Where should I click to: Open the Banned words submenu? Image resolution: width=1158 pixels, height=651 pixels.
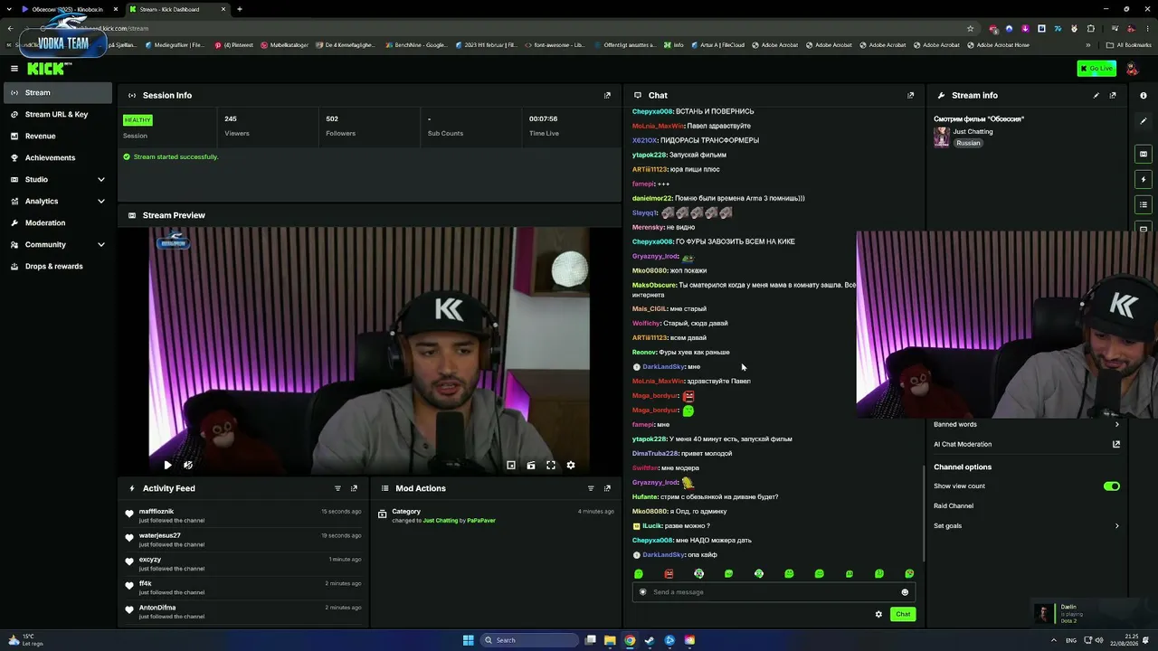[1027, 424]
